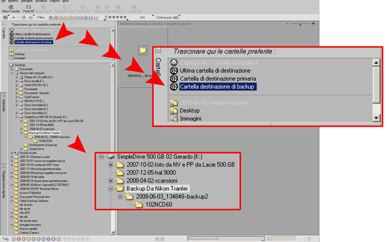The image size is (389, 242).
Task: Filter by unlabeled 0 tag in Filtro bar
Action: tap(51, 17)
